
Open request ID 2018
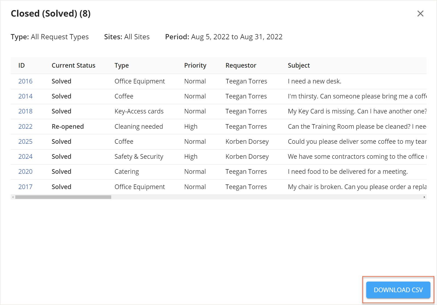(x=25, y=111)
